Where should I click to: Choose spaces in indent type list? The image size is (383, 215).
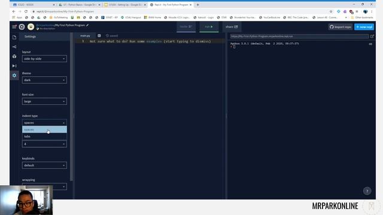tap(44, 130)
